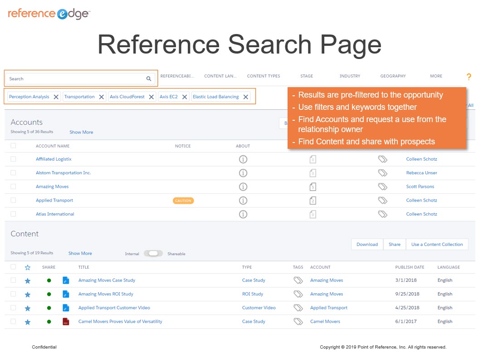This screenshot has height=359, width=479.
Task: Expand the Geography filter menu
Action: [393, 76]
